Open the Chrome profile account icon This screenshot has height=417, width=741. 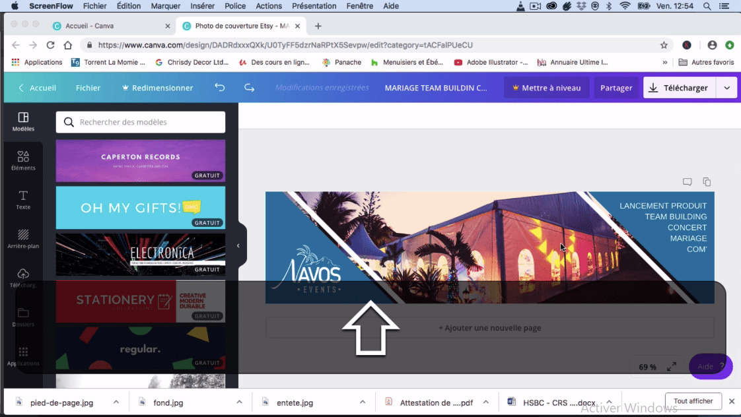pos(712,45)
